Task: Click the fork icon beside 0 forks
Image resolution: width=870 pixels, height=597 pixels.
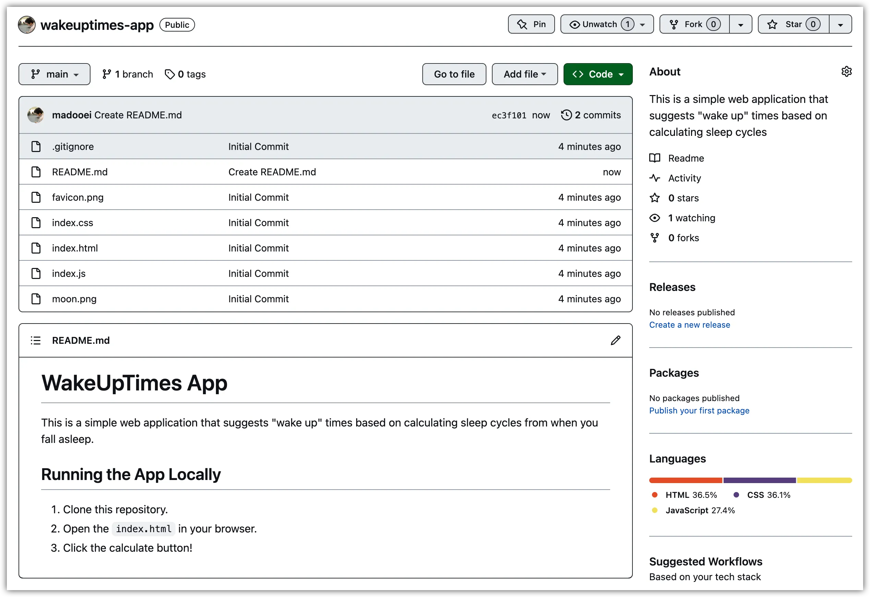Action: click(655, 238)
